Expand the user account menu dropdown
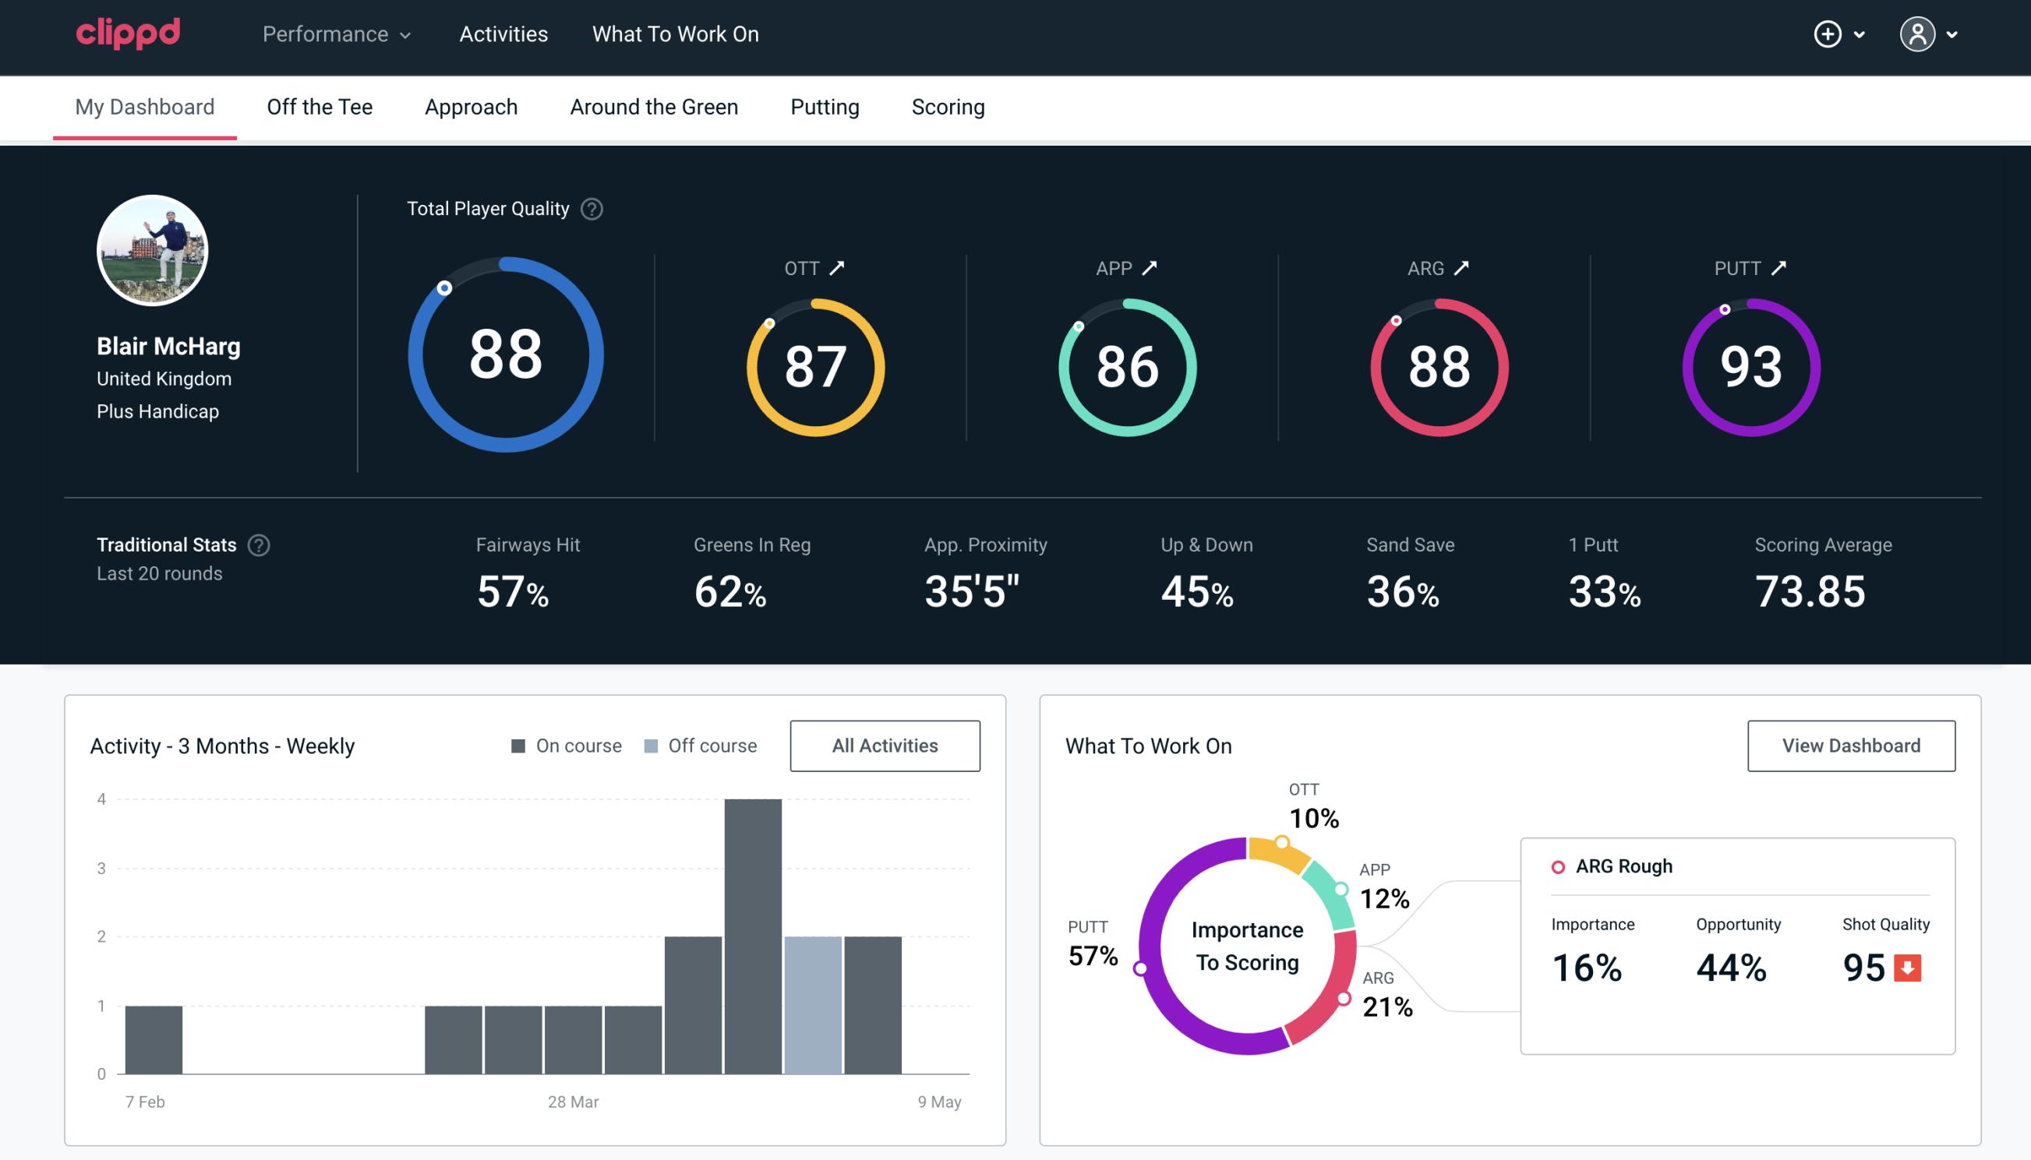The image size is (2031, 1160). [x=1930, y=33]
